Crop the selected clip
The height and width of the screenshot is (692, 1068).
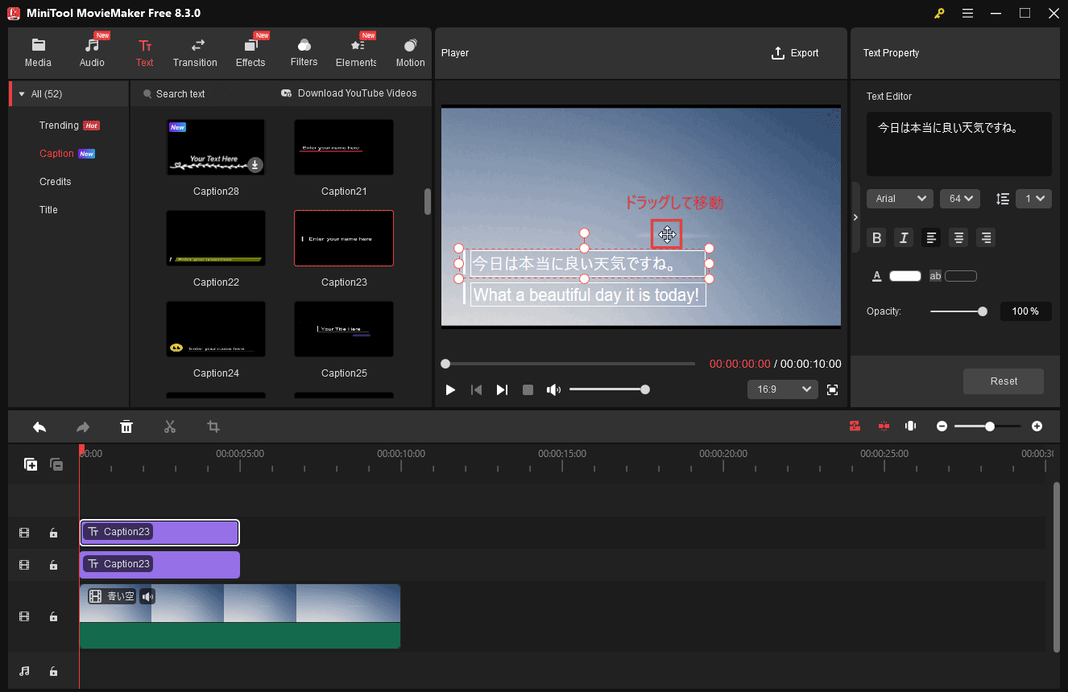(x=213, y=427)
